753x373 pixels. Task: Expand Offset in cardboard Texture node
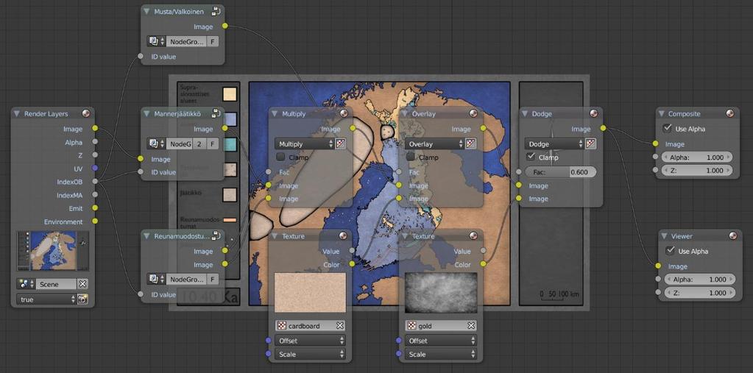[x=310, y=341]
